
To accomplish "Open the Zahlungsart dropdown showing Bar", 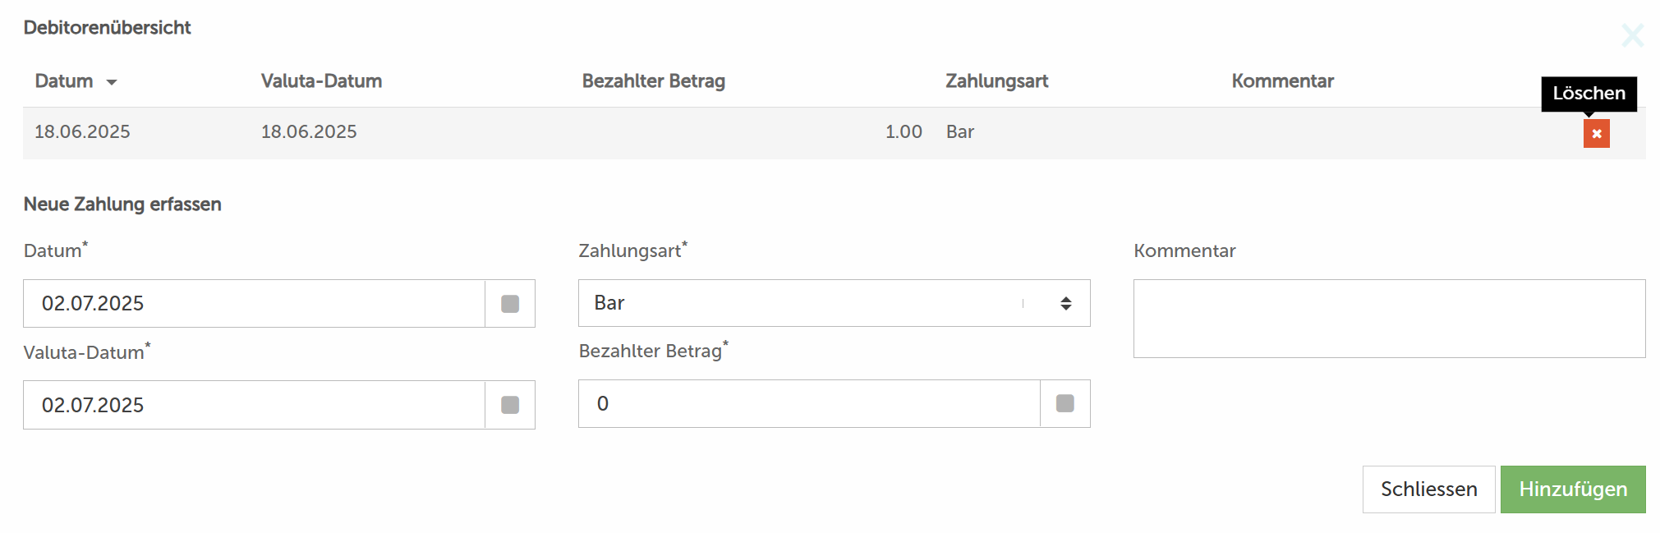I will click(834, 303).
